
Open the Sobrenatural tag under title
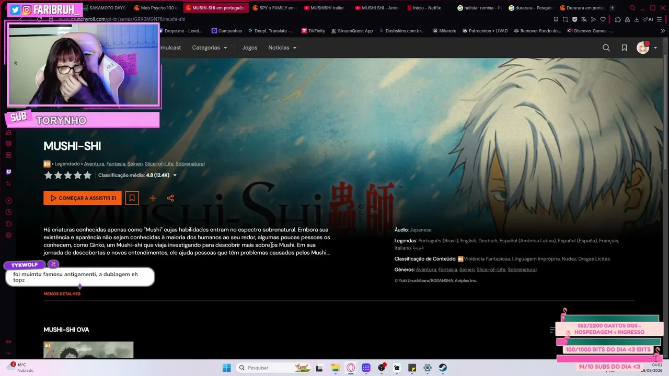[190, 163]
